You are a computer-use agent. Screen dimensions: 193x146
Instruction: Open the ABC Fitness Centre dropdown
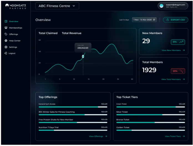57,6
